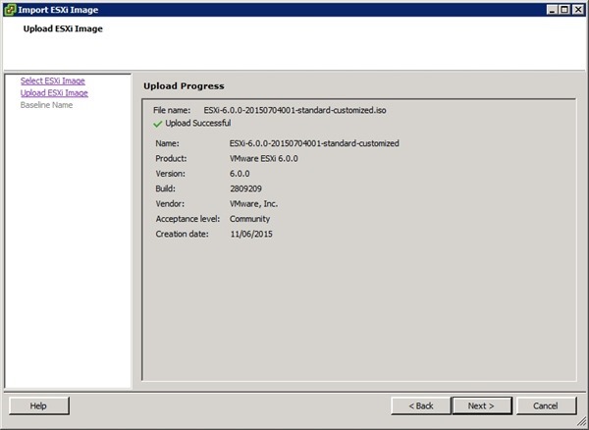Click the vendor value VMware, Inc.
589x430 pixels.
[x=253, y=204]
